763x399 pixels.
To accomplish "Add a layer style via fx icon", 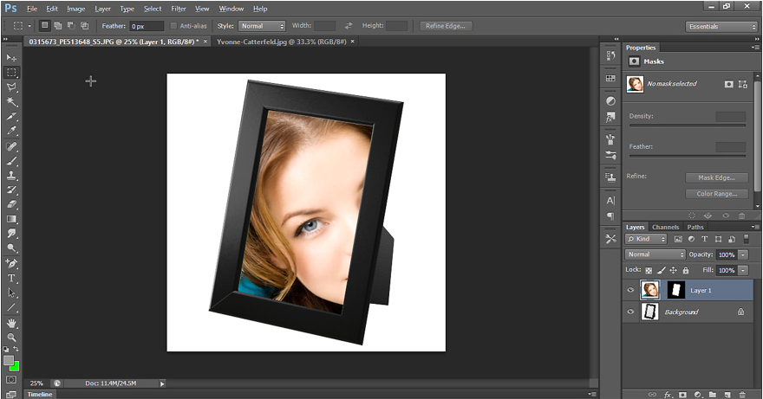I will 667,394.
